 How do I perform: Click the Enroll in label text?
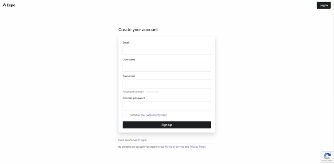[134, 115]
